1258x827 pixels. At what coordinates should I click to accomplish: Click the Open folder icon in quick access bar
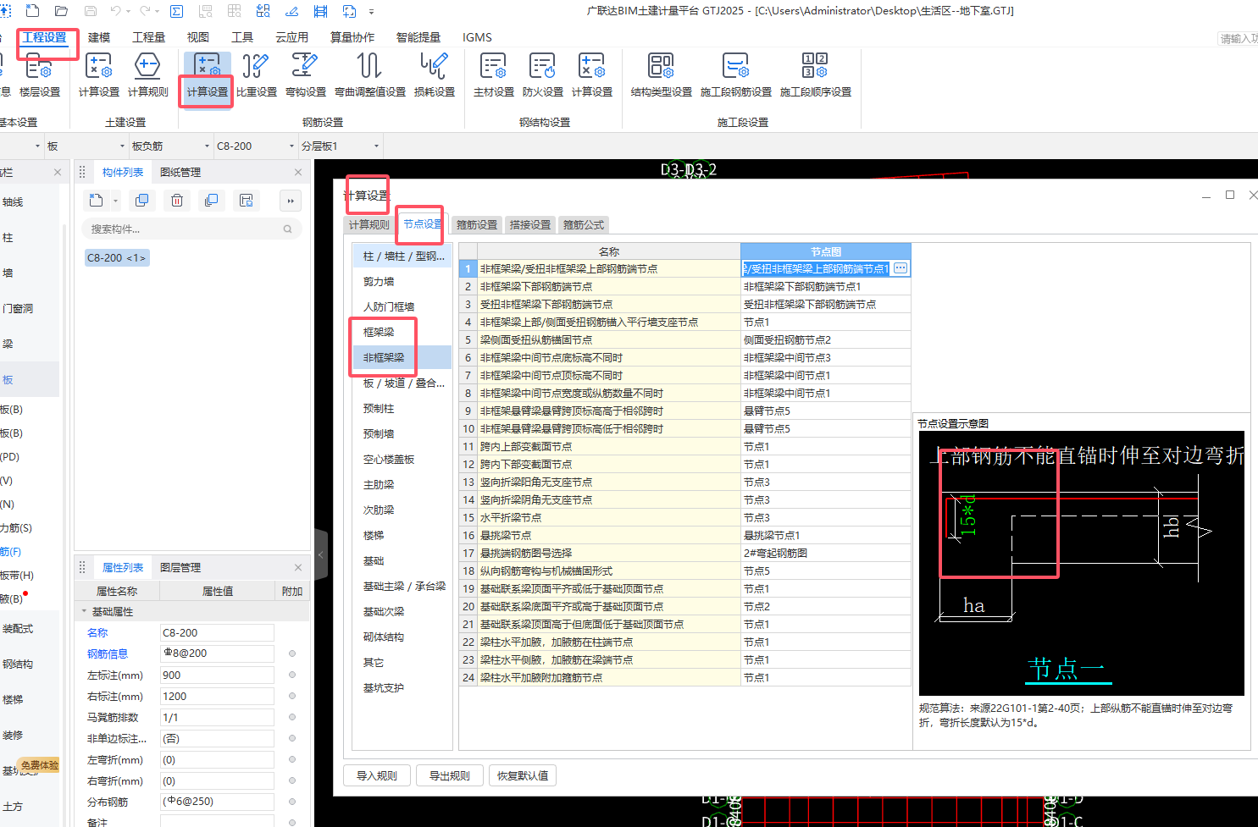[x=61, y=11]
